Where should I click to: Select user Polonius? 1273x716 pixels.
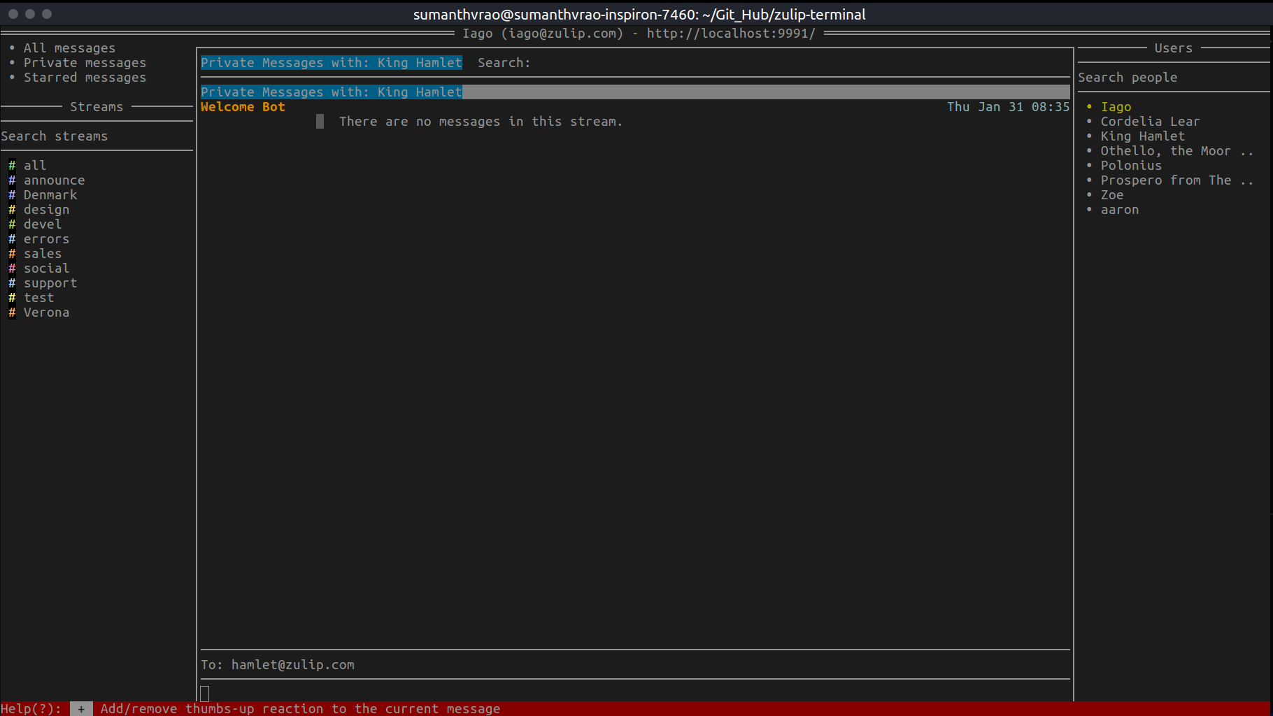tap(1131, 166)
